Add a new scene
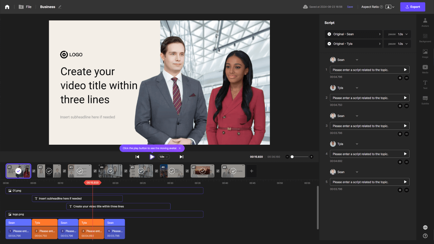 pyautogui.click(x=252, y=171)
